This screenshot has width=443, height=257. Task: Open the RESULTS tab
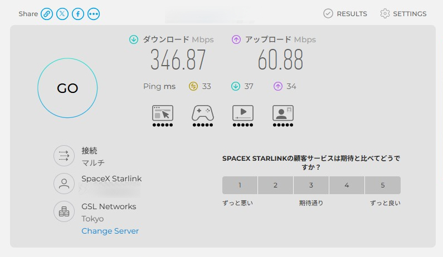345,13
